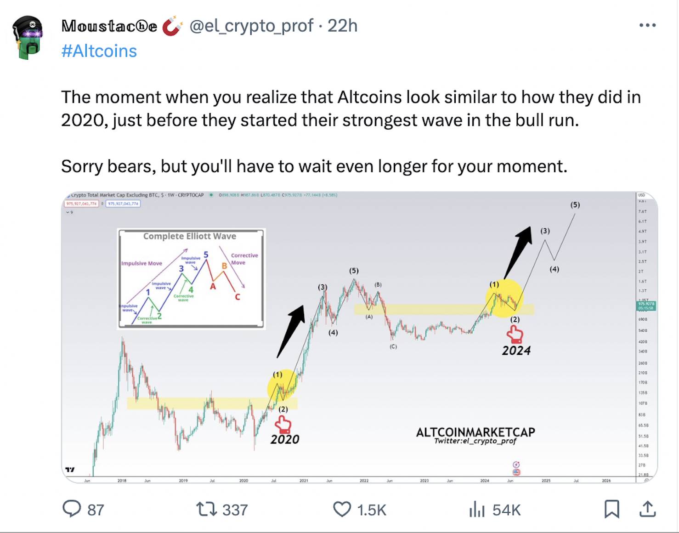Open the altcoin market cap chart image

click(360, 337)
